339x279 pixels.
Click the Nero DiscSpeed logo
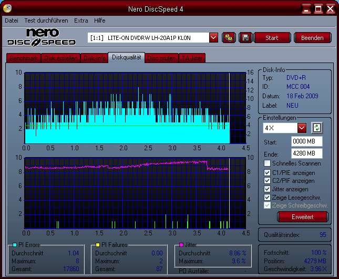[42, 37]
